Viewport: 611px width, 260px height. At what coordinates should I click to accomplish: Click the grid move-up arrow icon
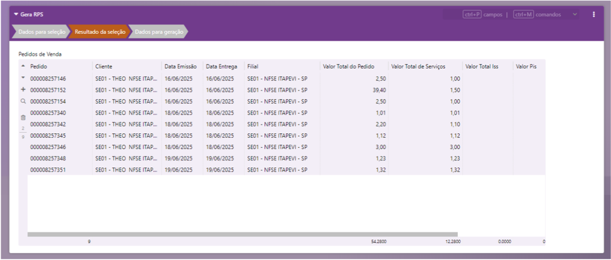click(x=23, y=66)
